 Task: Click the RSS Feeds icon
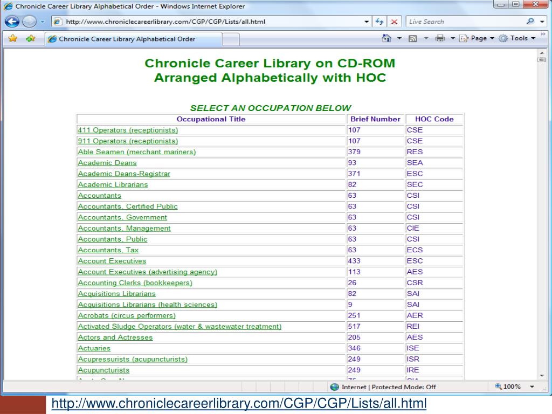412,38
